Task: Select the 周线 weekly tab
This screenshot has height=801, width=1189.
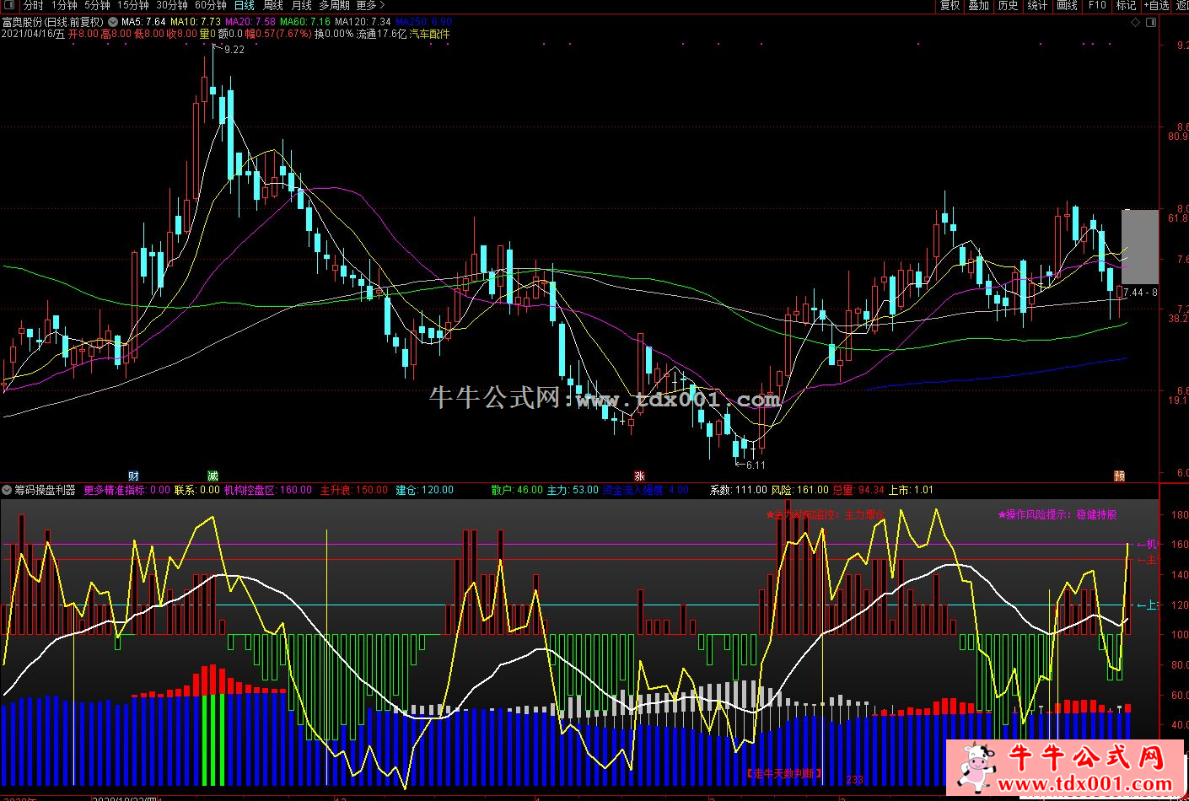Action: pyautogui.click(x=273, y=5)
